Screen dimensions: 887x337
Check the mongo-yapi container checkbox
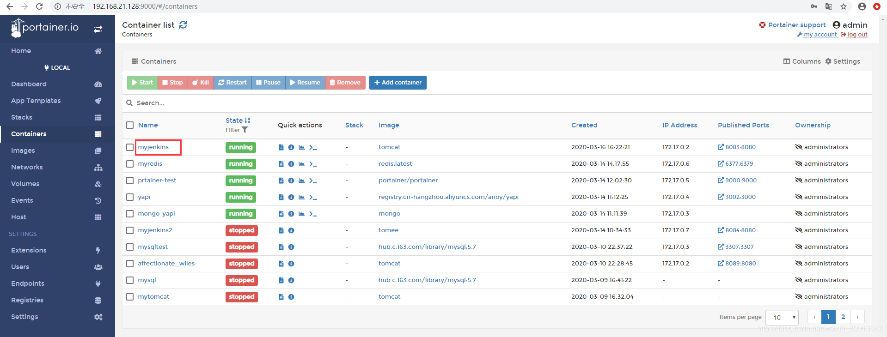[x=130, y=214]
